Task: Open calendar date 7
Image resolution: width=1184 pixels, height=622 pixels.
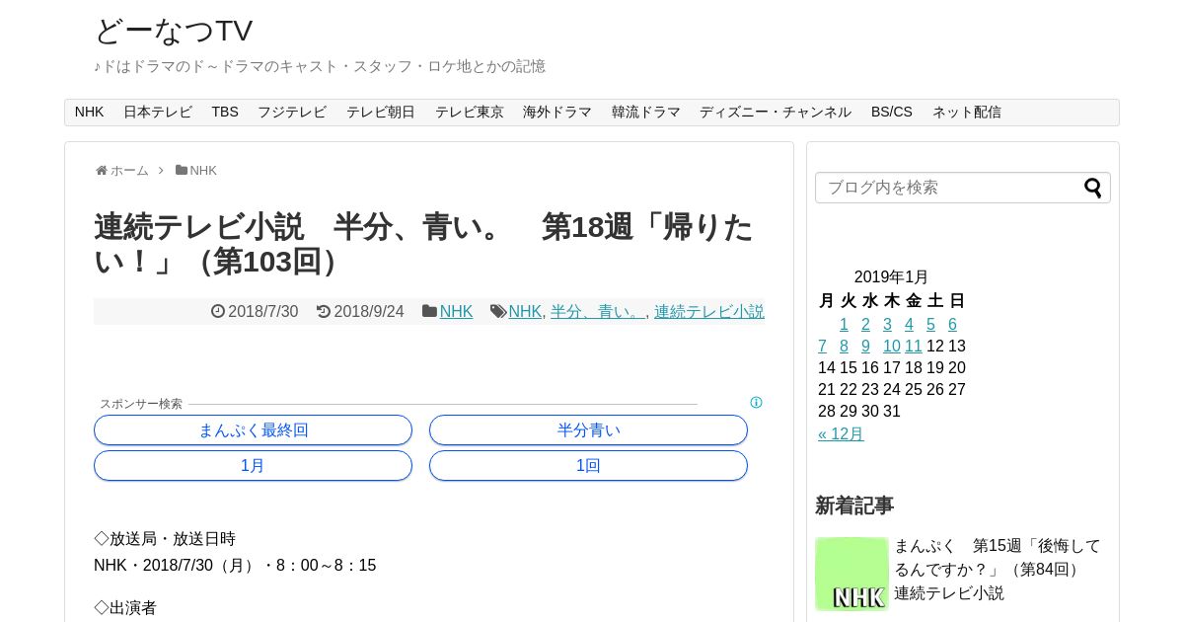Action: tap(822, 347)
